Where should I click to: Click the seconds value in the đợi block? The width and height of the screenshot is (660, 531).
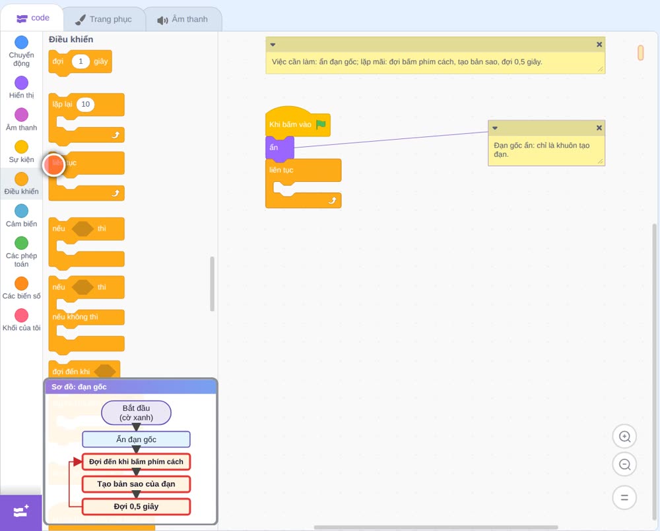pyautogui.click(x=81, y=61)
